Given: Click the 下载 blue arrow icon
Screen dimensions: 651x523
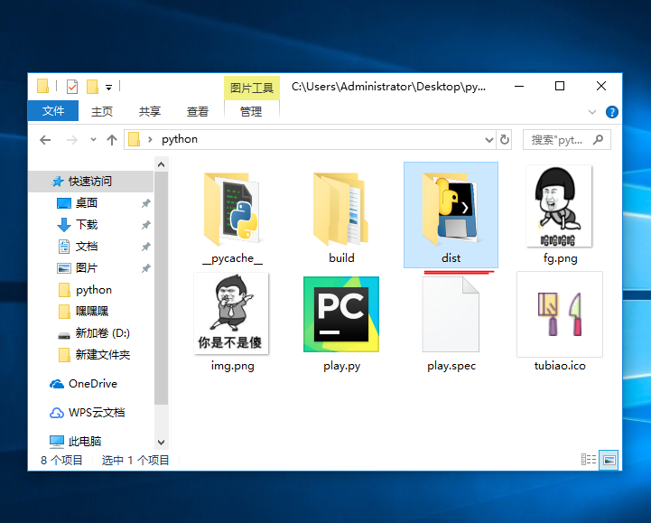Looking at the screenshot, I should [63, 225].
